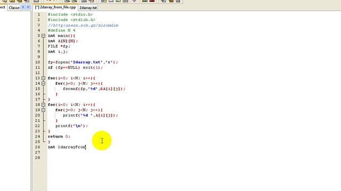Viewport: 341px width, 191px height.
Task: Click the 'int i,j;' declaration
Action: 58,52
